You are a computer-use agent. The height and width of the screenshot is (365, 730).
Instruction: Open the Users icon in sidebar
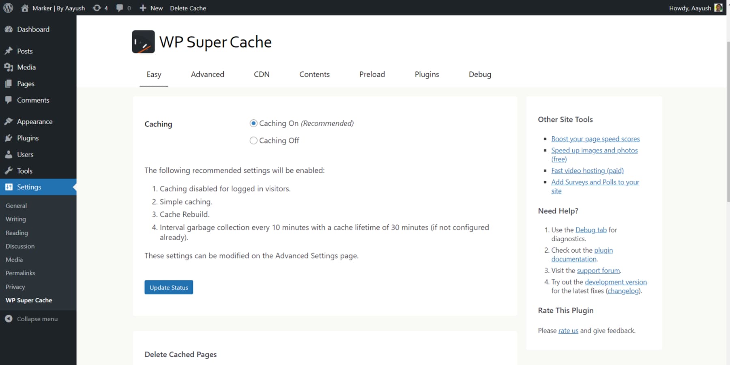tap(9, 155)
